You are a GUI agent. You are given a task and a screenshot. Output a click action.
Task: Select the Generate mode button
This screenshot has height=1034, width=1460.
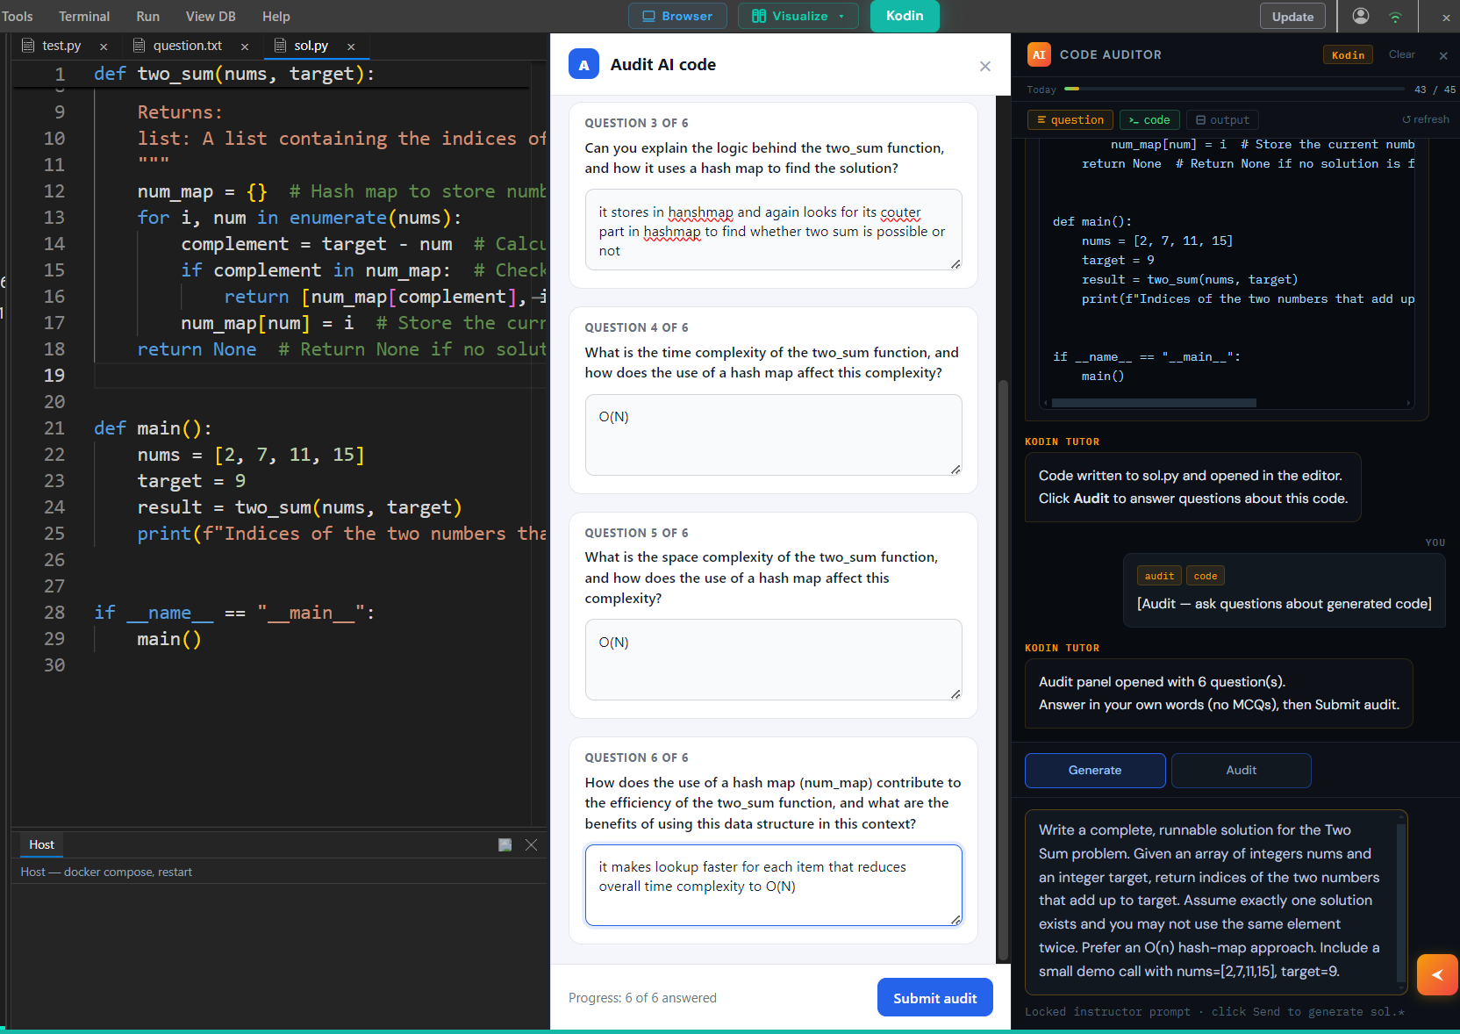1095,771
